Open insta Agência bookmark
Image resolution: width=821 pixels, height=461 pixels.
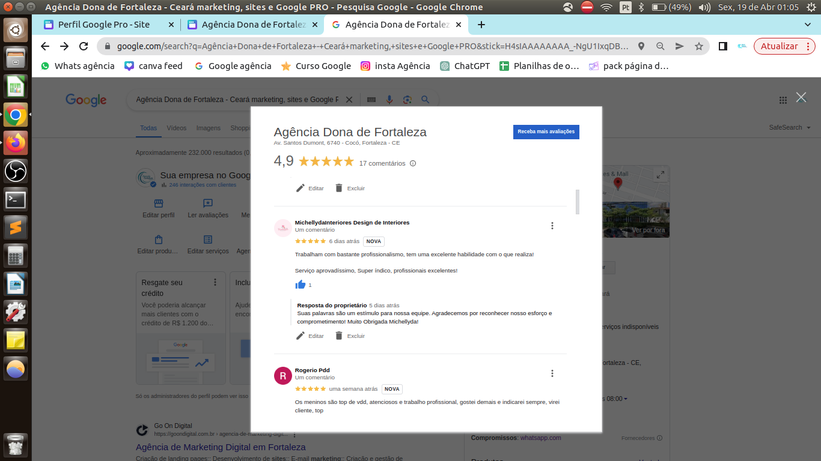point(395,66)
